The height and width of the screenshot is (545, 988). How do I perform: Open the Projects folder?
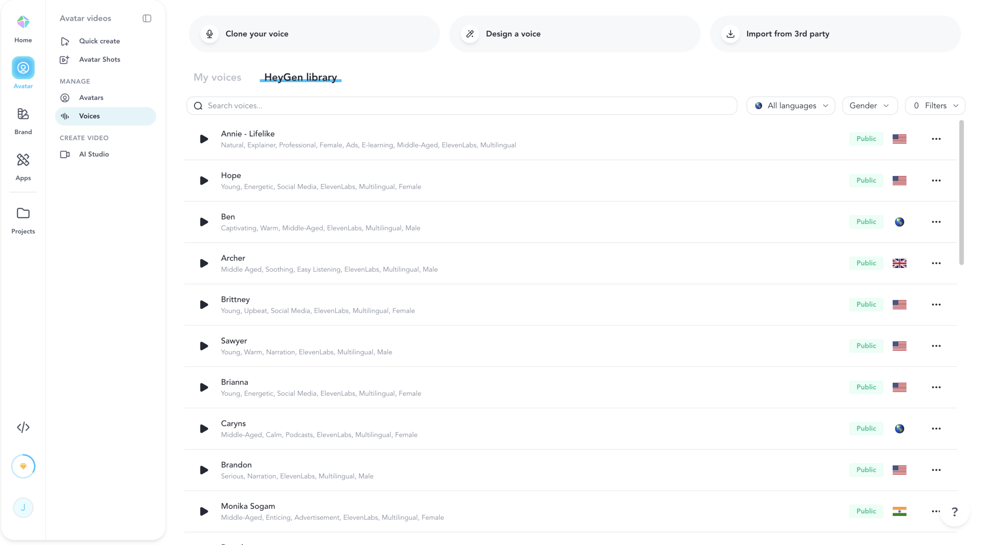click(x=23, y=220)
